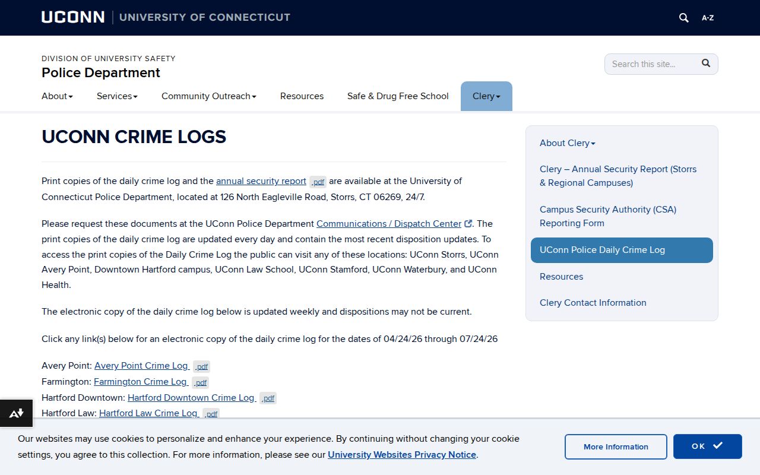Click the pdf badge beside Hartford Downtown Crime Log

pos(268,398)
